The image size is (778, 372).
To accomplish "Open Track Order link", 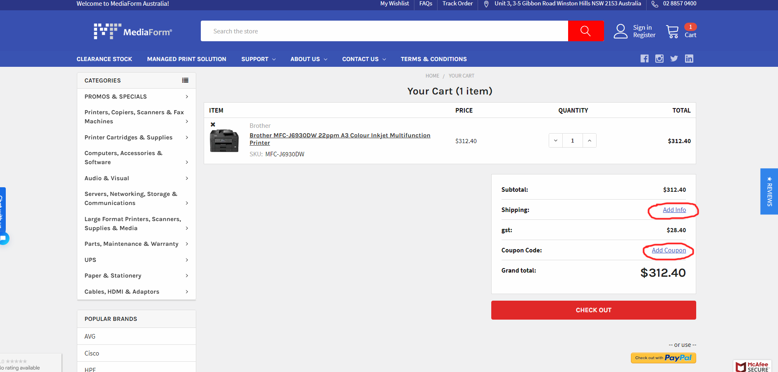I will pyautogui.click(x=457, y=4).
